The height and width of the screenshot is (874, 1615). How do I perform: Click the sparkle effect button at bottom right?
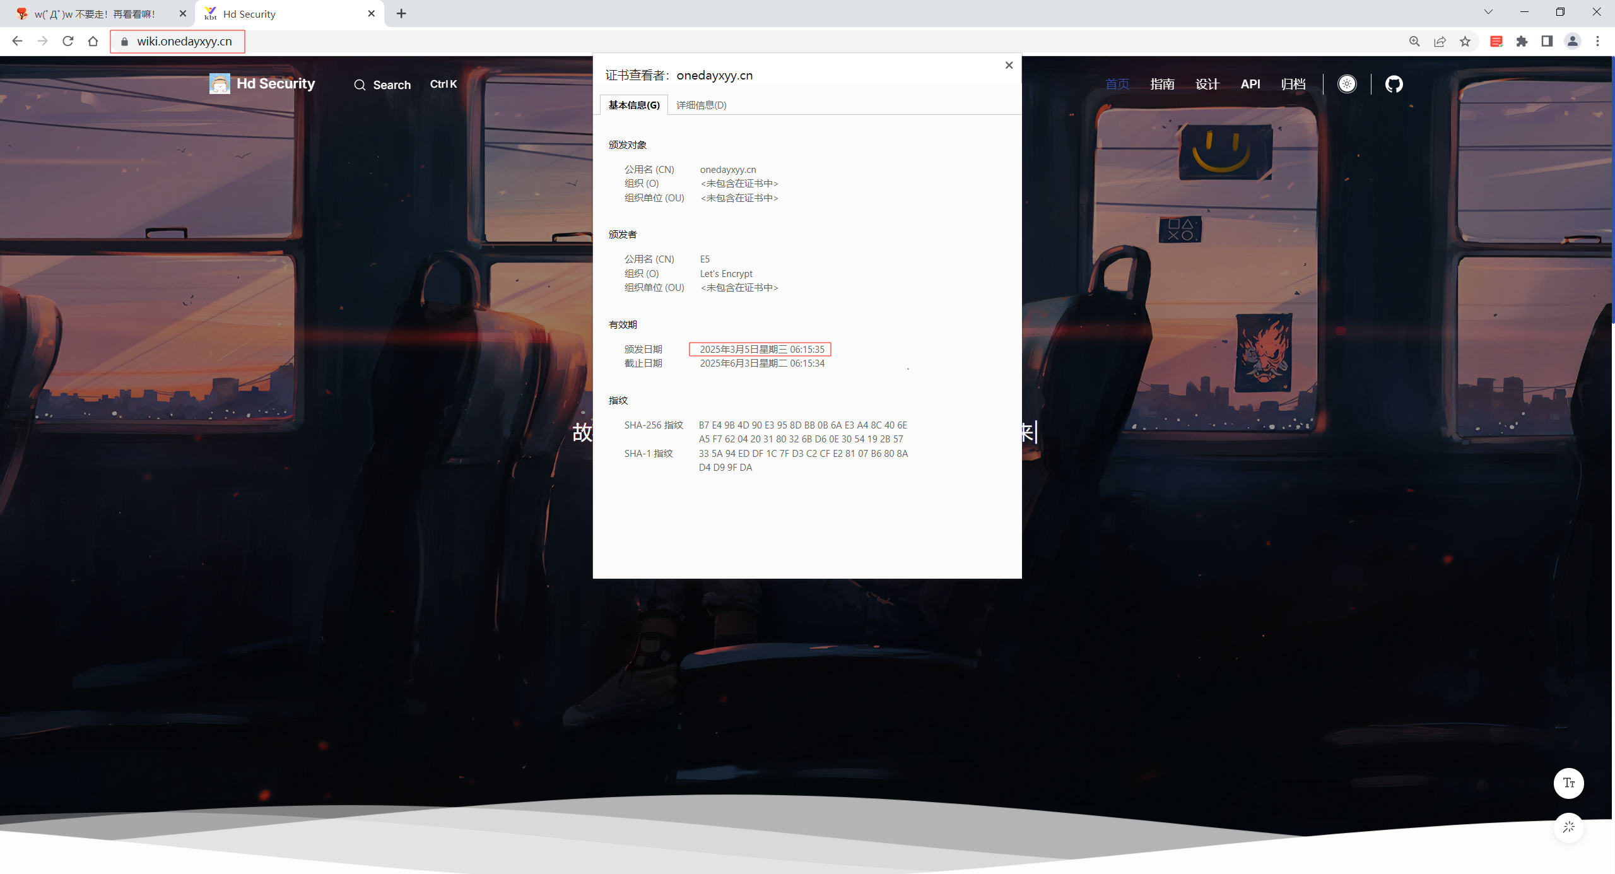click(x=1569, y=827)
